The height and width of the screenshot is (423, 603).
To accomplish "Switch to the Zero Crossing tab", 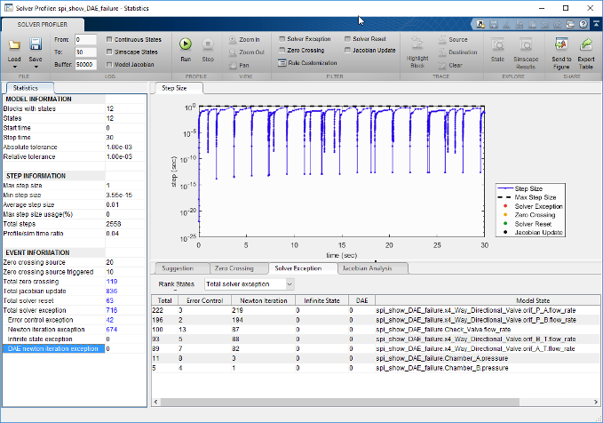I will pos(234,267).
